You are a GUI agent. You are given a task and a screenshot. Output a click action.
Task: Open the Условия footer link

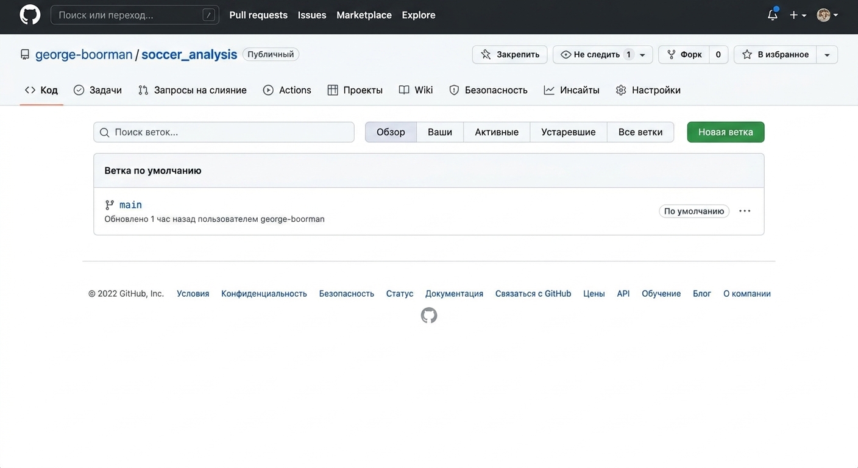193,294
